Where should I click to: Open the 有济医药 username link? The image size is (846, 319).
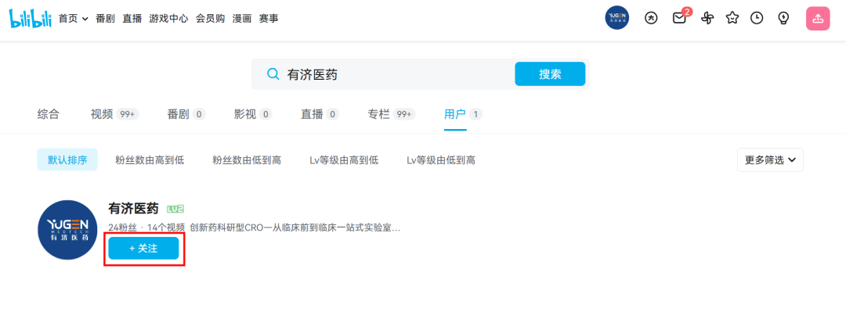[133, 209]
